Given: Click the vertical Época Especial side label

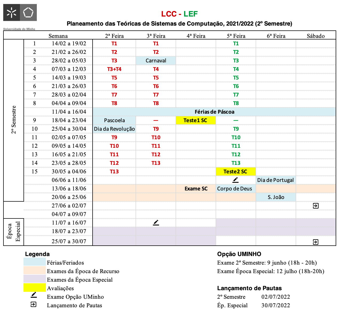Looking at the screenshot, I should [14, 232].
